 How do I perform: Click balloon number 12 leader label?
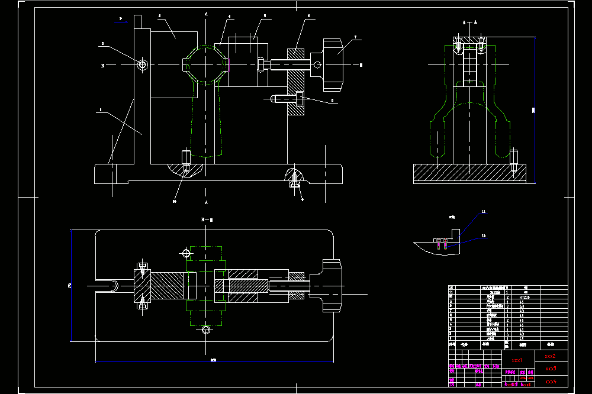(x=483, y=236)
